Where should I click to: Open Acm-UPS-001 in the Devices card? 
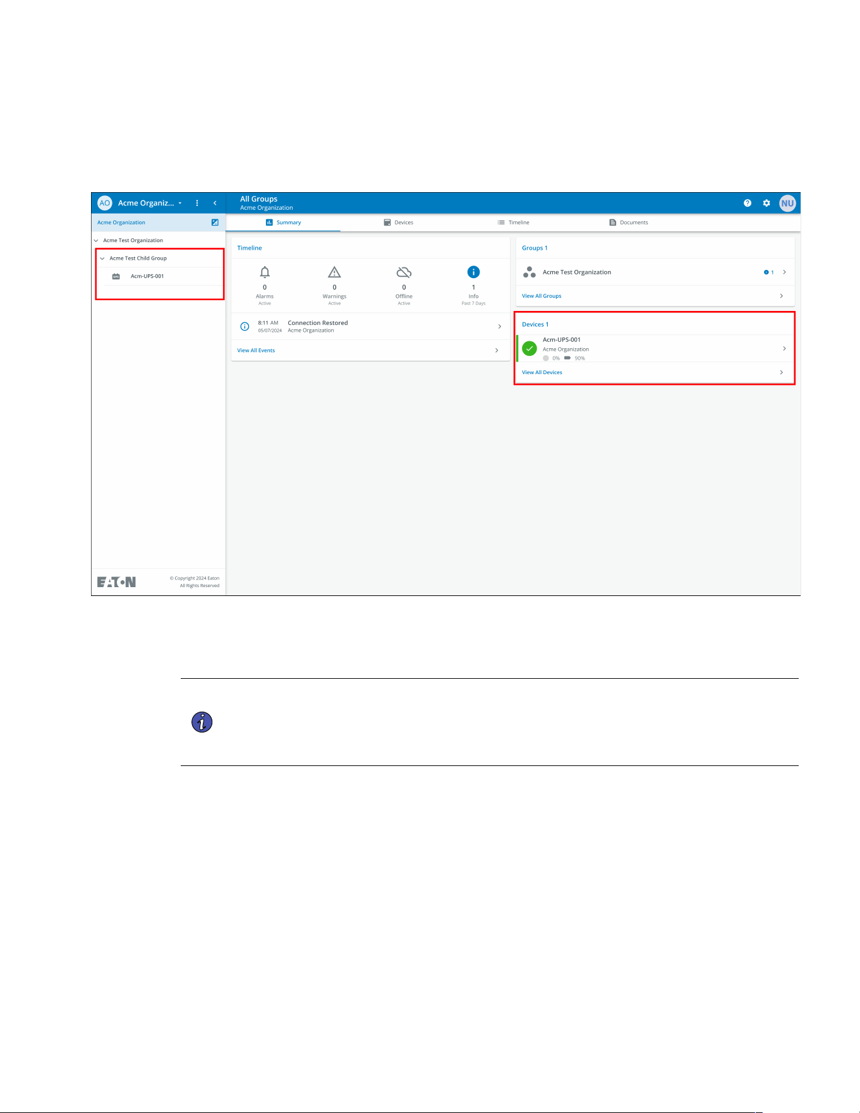(562, 339)
